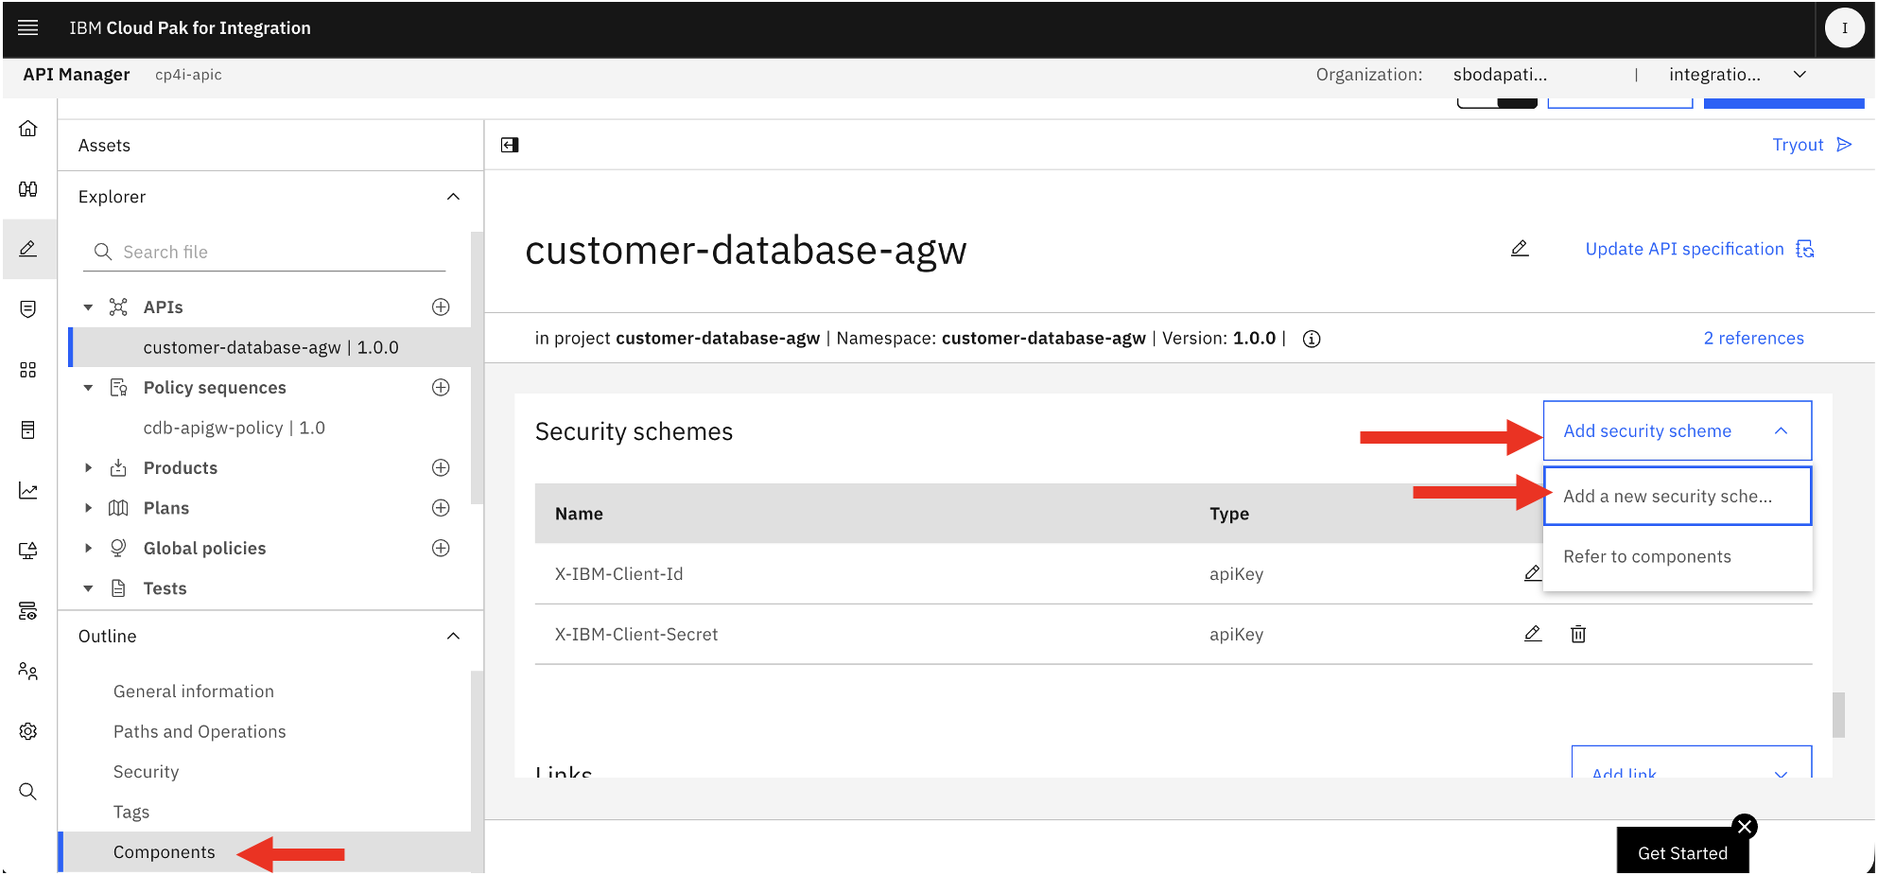Click the Assets panel heading
The width and height of the screenshot is (1878, 893).
[x=104, y=146]
